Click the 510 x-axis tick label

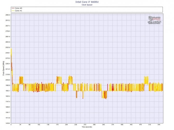click(x=150, y=125)
